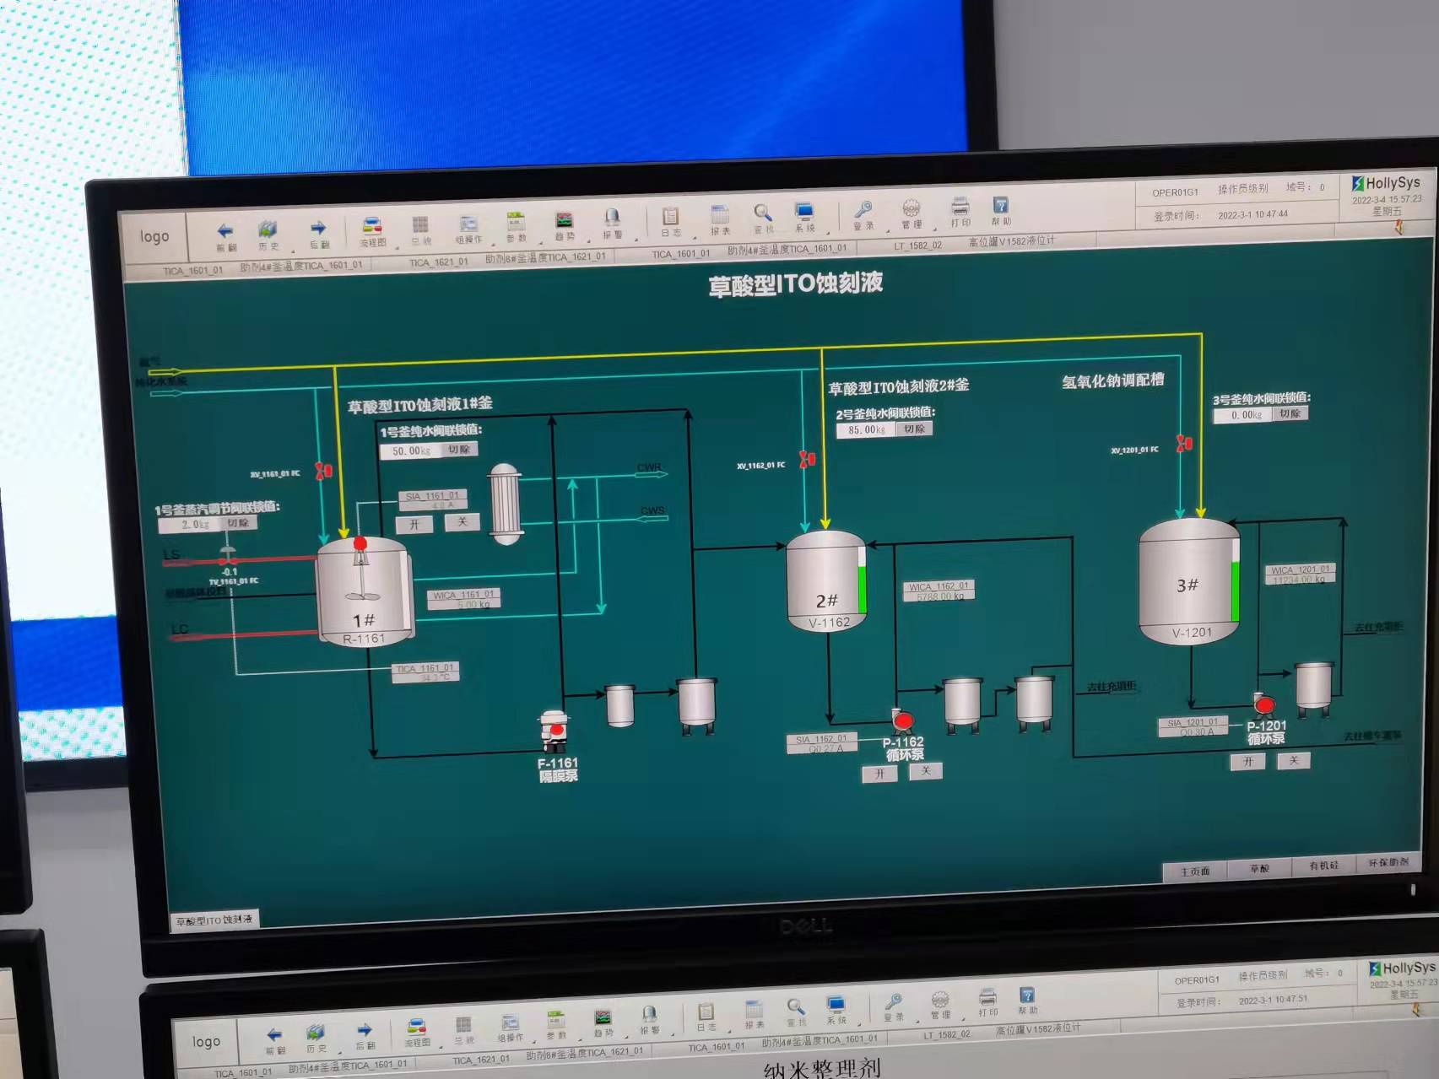
Task: Click the logo box in top toolbar
Action: pos(154,237)
